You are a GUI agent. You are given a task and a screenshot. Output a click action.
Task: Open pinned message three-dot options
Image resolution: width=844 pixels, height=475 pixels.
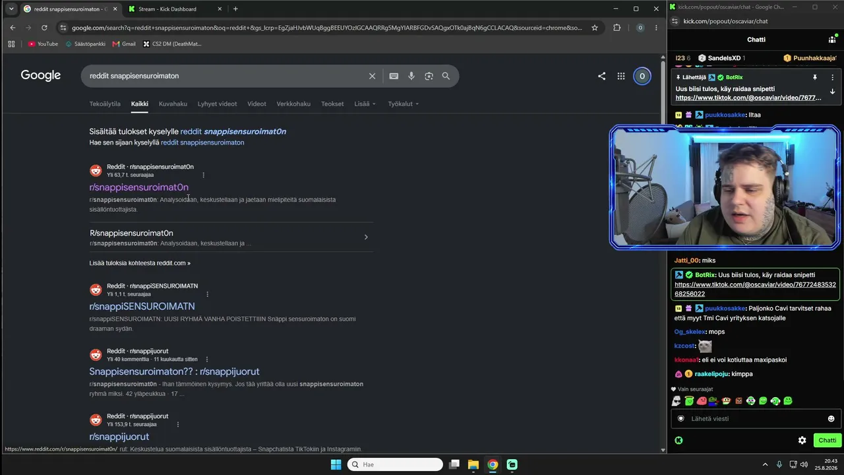tap(832, 77)
